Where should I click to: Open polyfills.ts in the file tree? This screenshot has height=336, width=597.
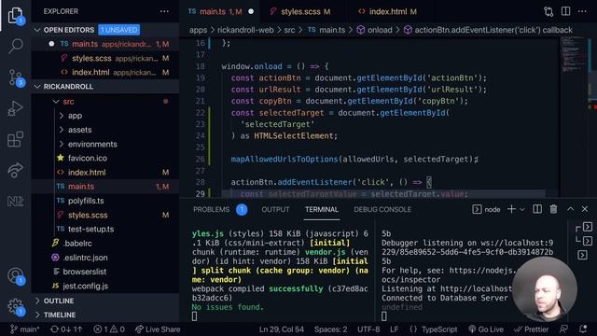105,201
